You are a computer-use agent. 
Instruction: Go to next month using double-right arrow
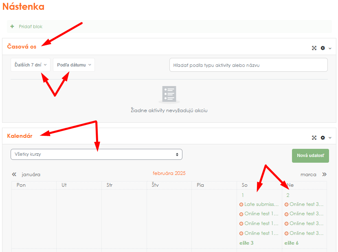[324, 175]
